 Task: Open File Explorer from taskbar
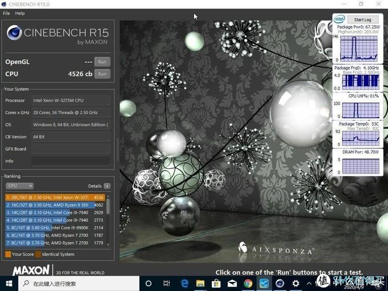(200, 284)
